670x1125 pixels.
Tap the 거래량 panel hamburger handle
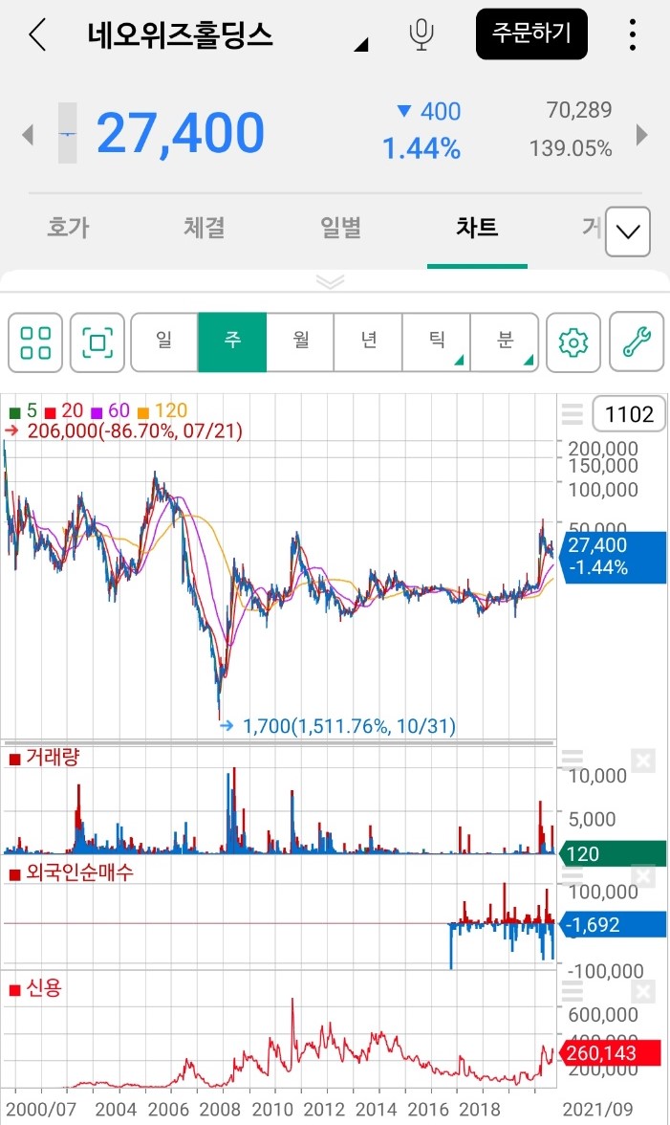tap(572, 759)
